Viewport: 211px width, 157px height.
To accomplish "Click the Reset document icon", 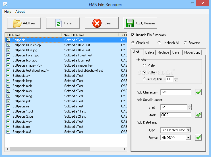I will click(x=59, y=23).
